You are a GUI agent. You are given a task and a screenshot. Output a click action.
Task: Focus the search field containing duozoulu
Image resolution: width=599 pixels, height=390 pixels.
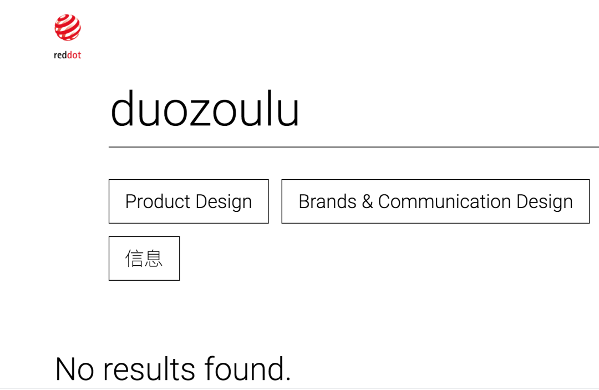point(353,110)
